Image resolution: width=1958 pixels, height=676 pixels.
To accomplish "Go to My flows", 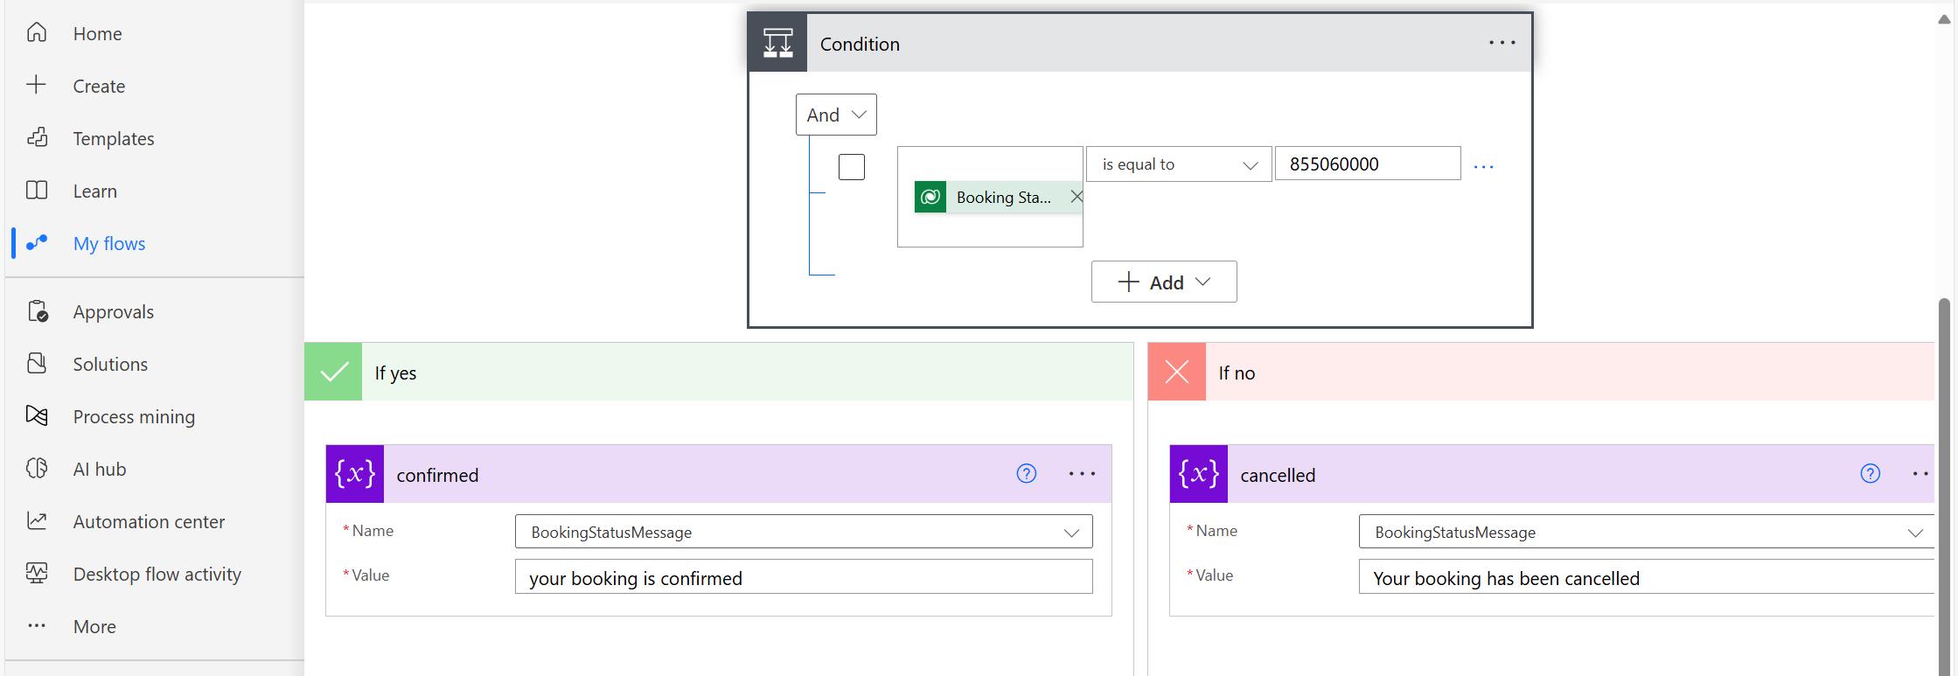I will tap(109, 243).
